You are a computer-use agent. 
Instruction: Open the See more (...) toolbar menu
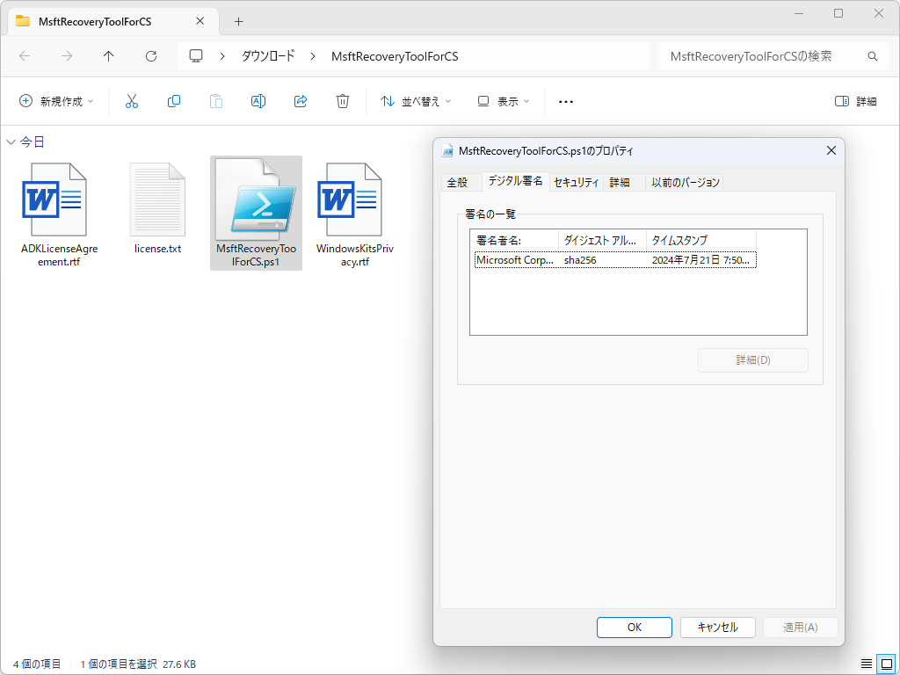pyautogui.click(x=565, y=100)
